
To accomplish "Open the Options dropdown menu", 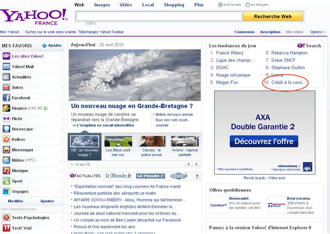I will tap(318, 32).
